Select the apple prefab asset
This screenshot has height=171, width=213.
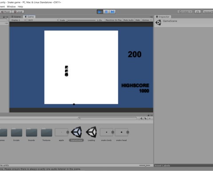[x=61, y=134]
